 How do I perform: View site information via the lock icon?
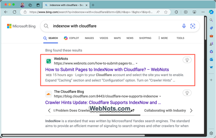click(25, 12)
